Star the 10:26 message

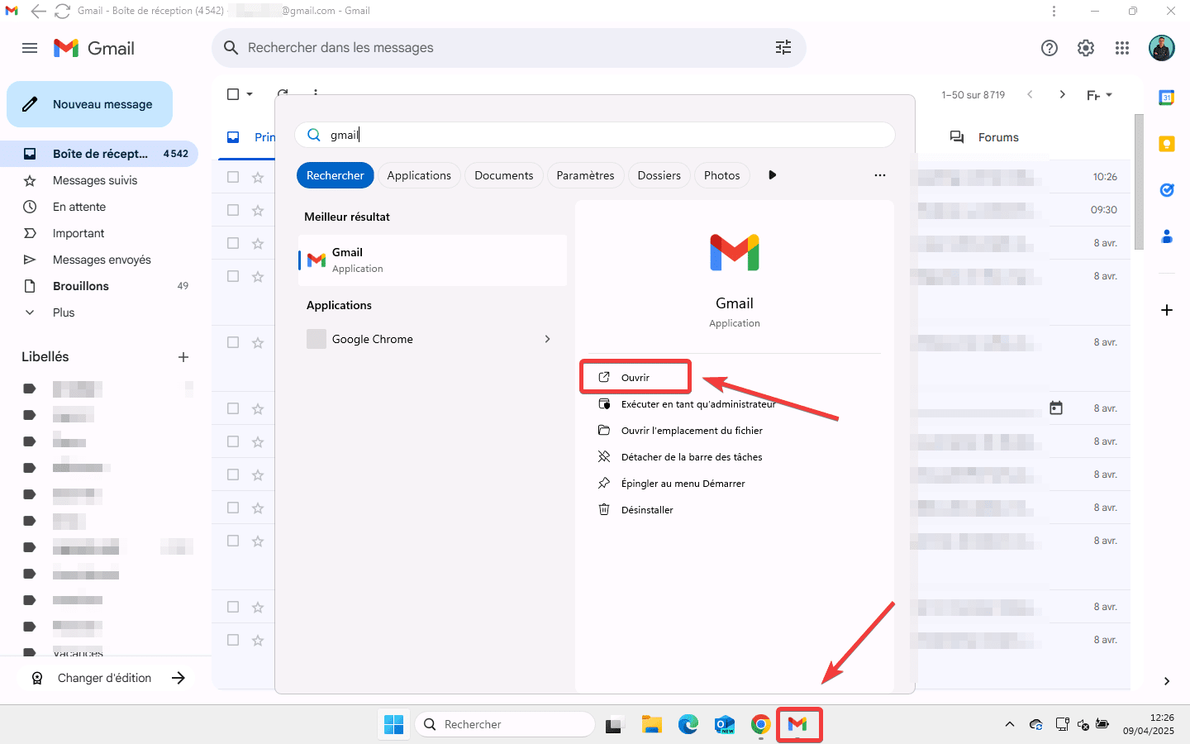258,177
